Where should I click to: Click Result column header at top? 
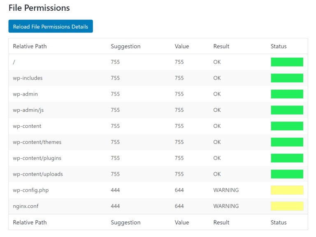tap(221, 46)
